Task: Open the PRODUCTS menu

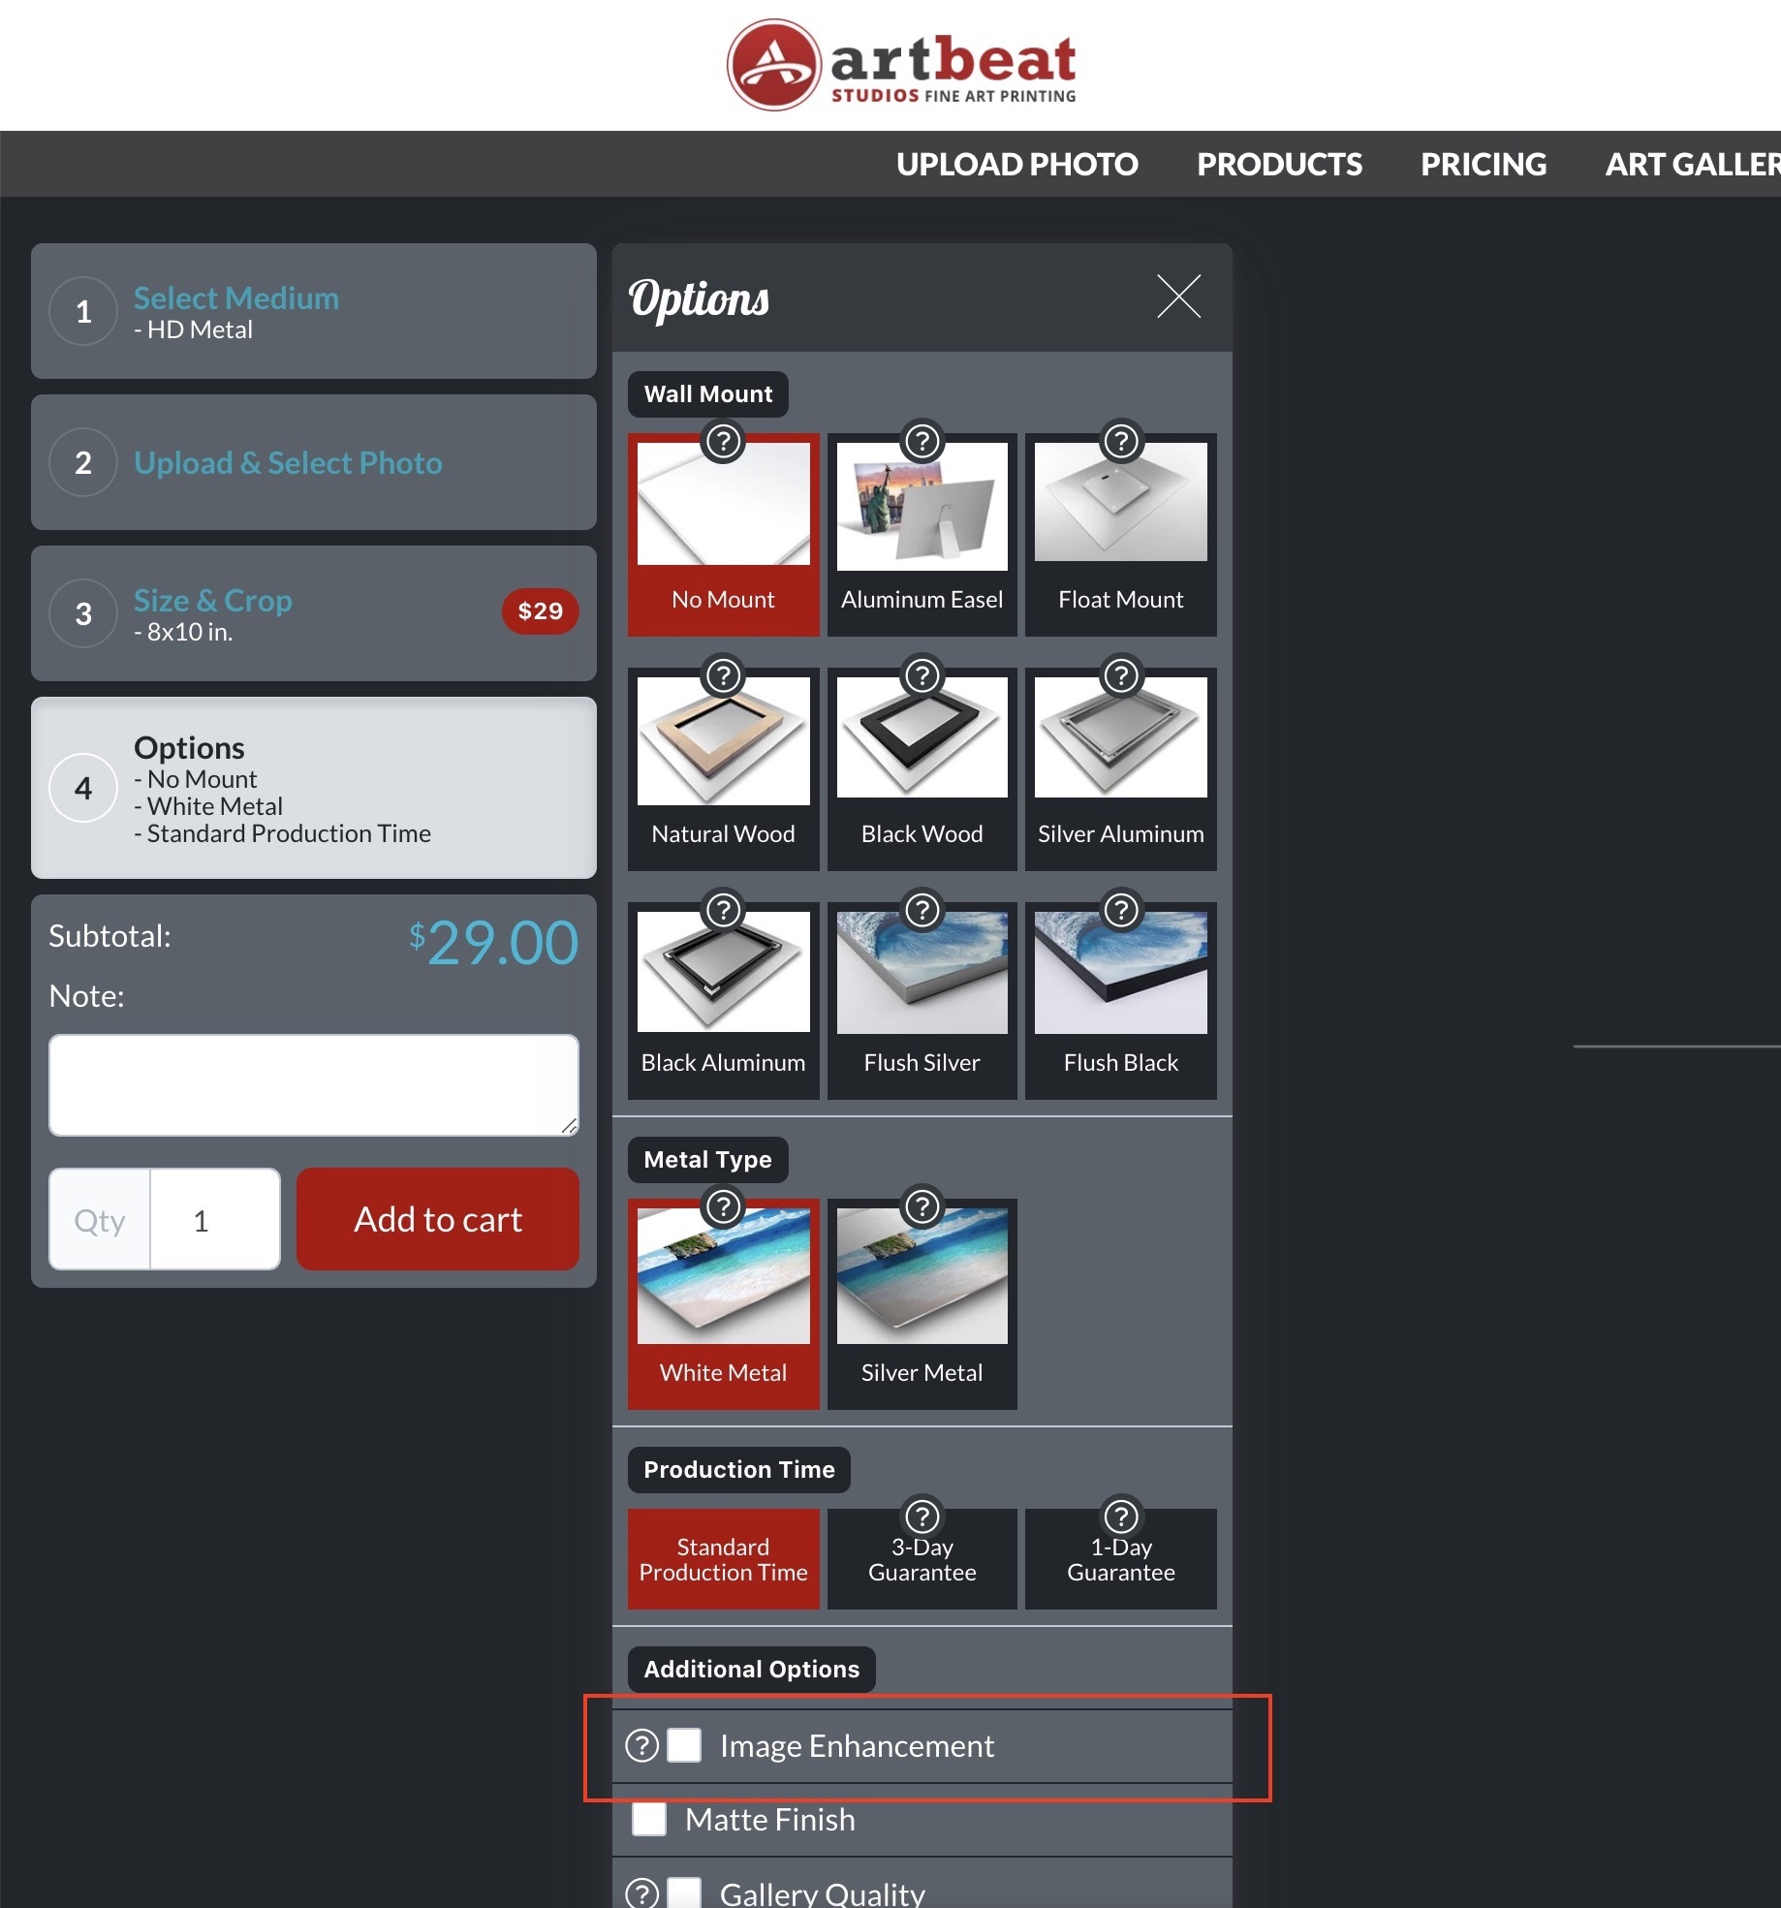Action: point(1279,165)
